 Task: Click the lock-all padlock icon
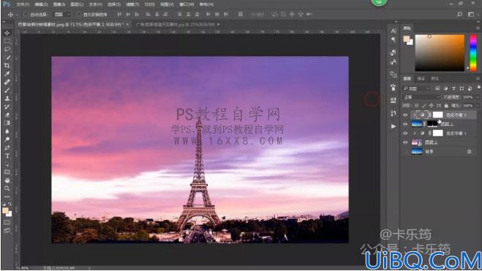point(446,106)
